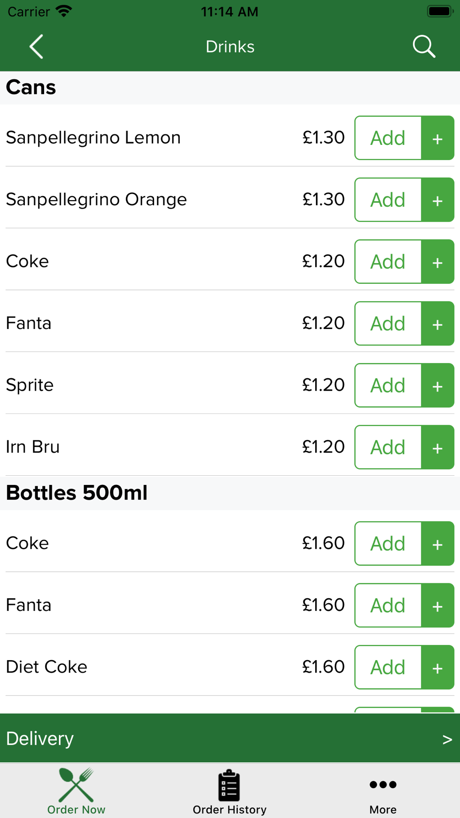Select the Cans section header

(x=230, y=87)
